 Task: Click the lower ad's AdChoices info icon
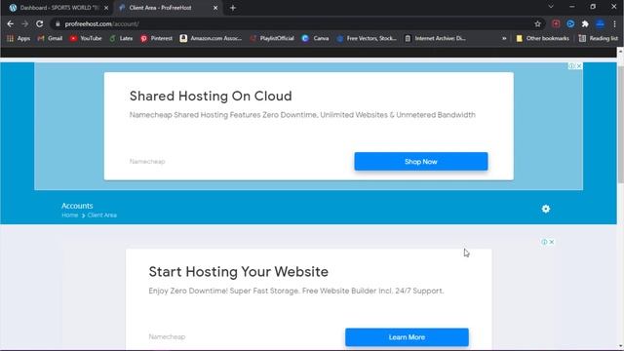(x=544, y=242)
